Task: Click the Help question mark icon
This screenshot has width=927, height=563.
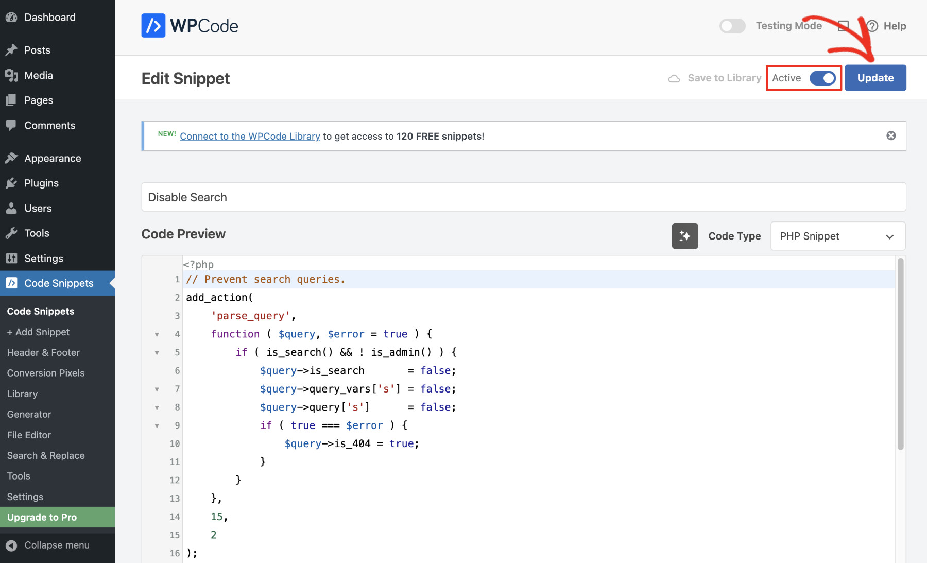Action: click(872, 26)
